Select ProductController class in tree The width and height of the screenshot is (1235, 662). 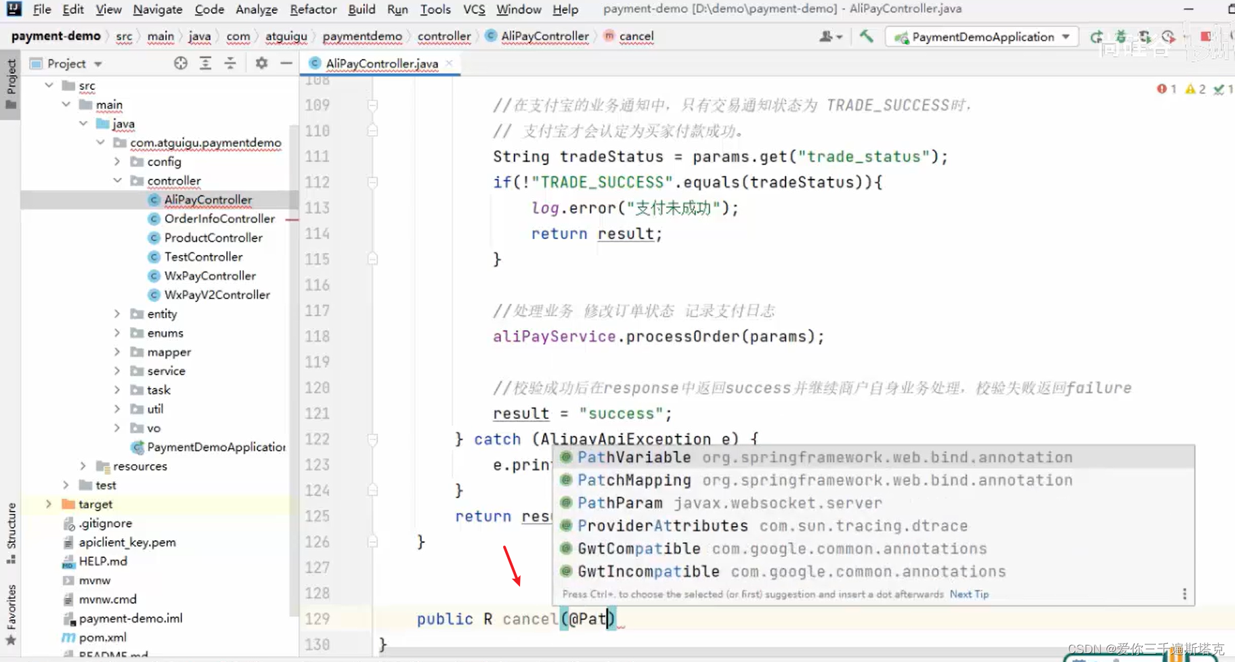[x=213, y=238]
